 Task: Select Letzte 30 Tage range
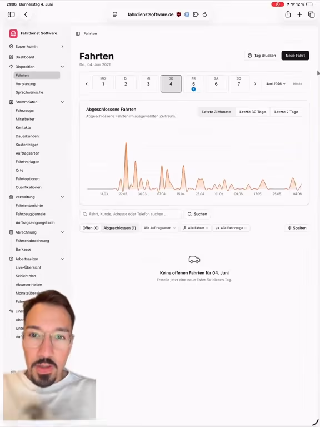point(253,112)
